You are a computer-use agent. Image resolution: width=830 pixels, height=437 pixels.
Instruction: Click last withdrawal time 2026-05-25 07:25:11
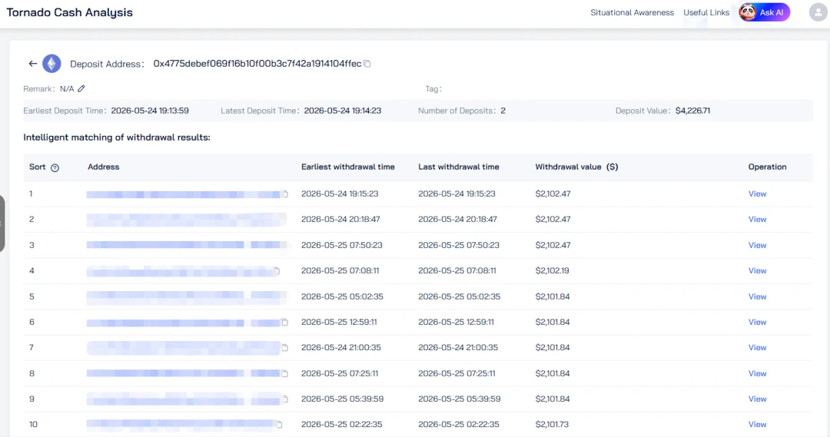tap(456, 373)
